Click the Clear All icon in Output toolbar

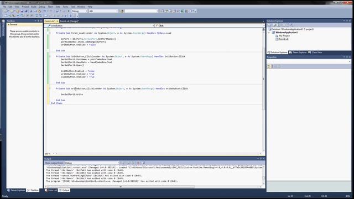point(138,163)
